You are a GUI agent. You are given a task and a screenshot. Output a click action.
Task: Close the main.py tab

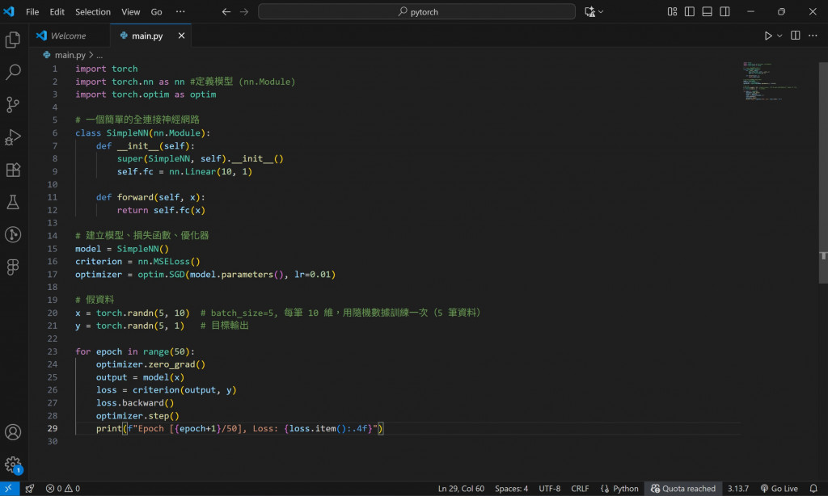[181, 36]
